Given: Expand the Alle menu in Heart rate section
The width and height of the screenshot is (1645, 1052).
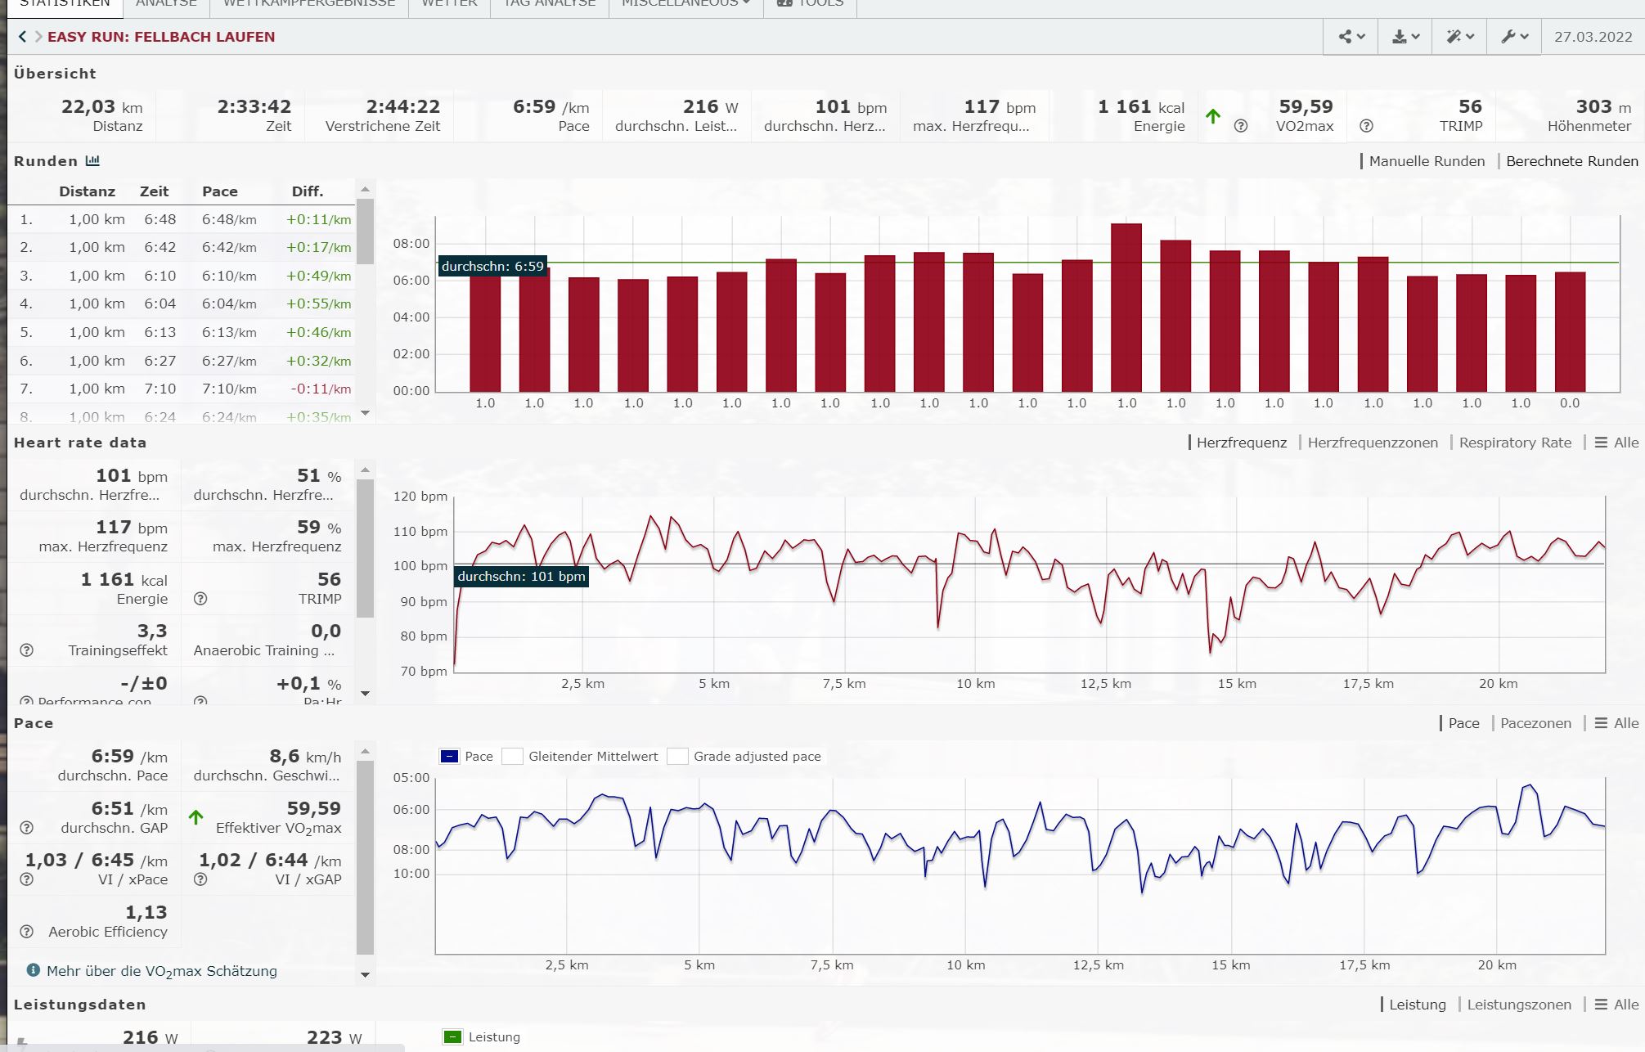Looking at the screenshot, I should point(1616,443).
